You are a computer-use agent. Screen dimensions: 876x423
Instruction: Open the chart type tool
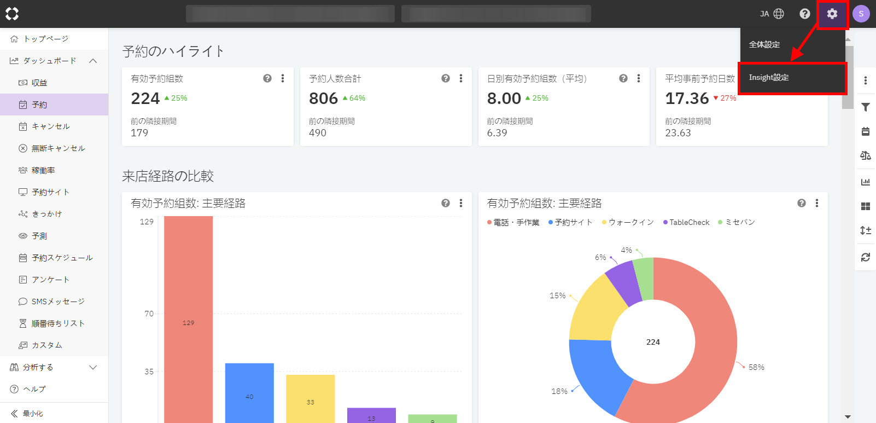866,182
